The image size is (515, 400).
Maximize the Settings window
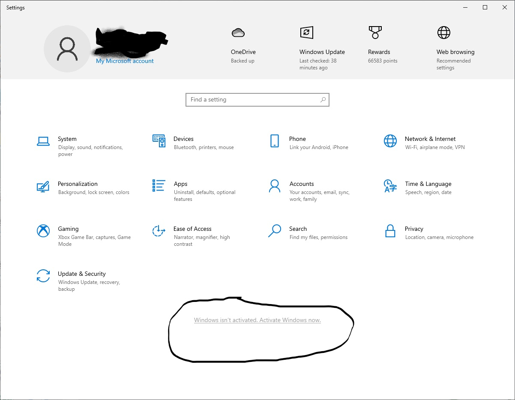(485, 7)
